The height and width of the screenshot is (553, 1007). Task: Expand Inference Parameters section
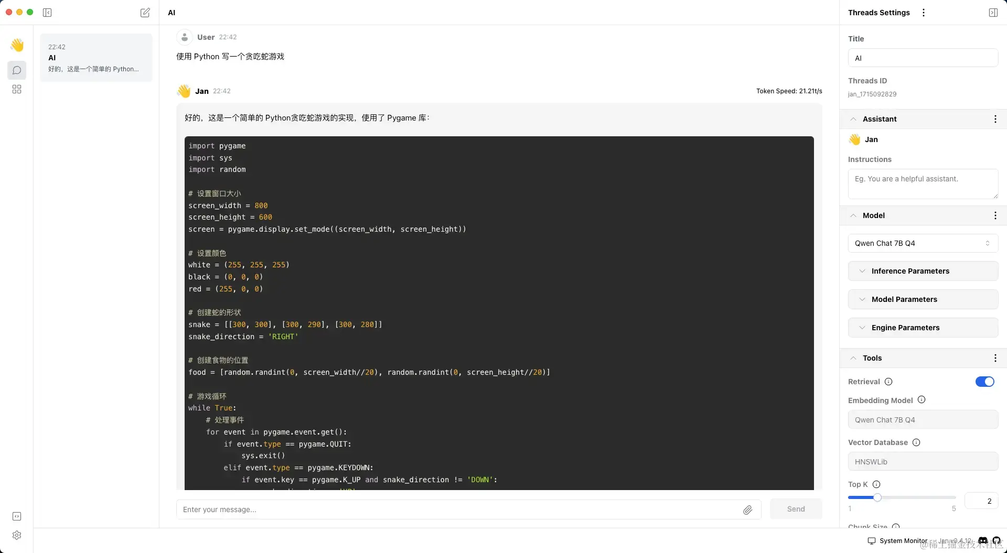(923, 271)
